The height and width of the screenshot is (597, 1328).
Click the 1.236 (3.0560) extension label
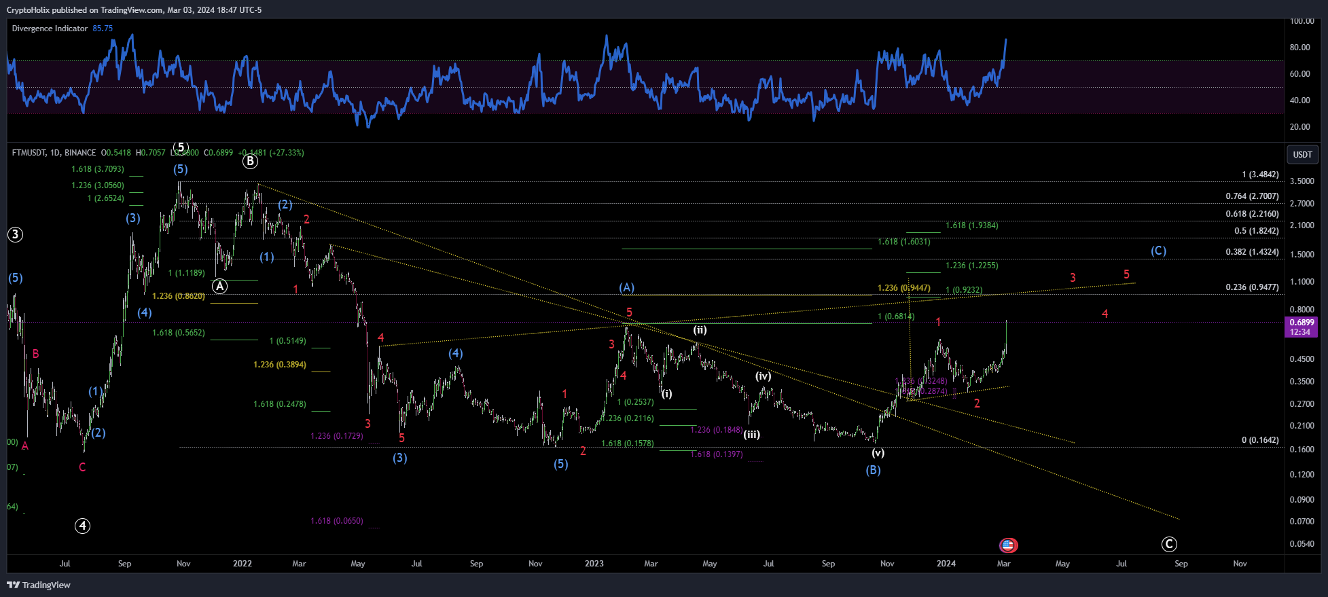(98, 185)
